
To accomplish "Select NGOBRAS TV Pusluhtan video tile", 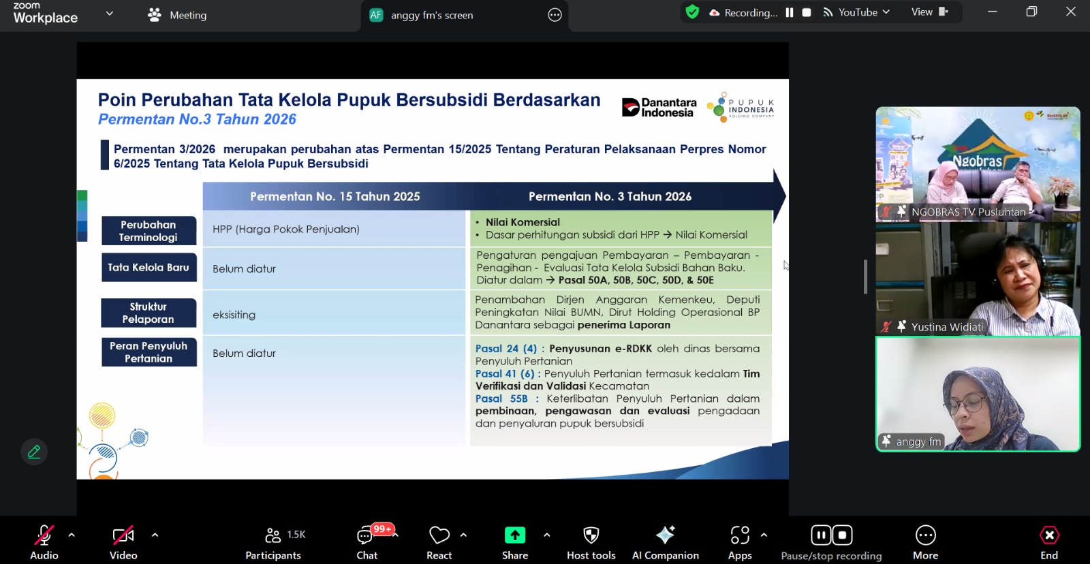I will (x=978, y=163).
